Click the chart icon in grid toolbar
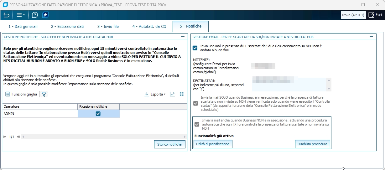 [x=172, y=94]
